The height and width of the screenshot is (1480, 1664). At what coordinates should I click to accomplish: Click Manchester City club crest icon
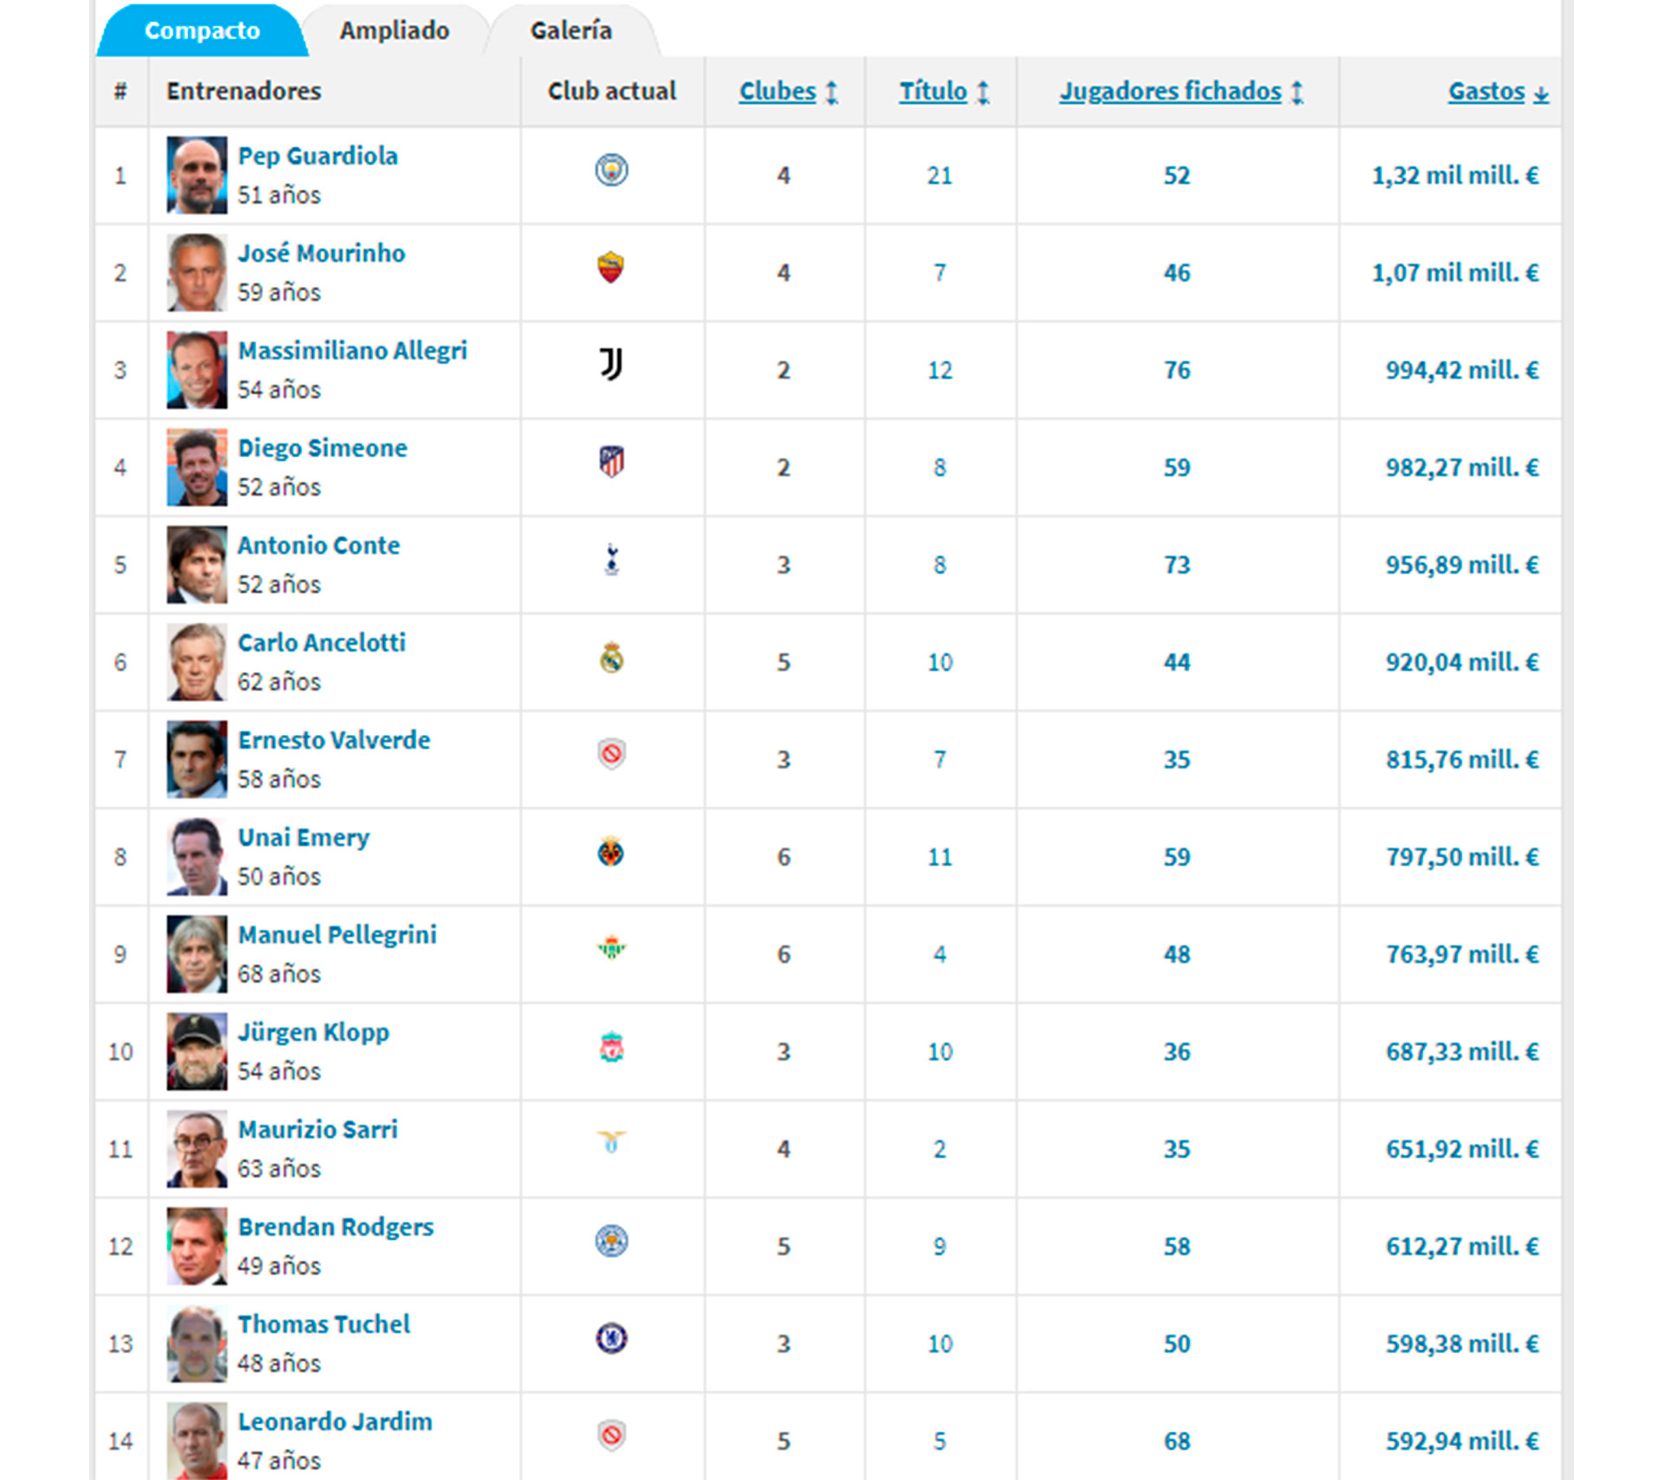coord(611,171)
